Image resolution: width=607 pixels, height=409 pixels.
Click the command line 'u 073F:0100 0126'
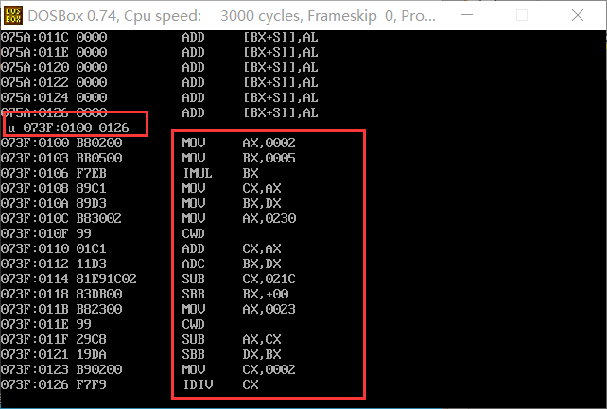point(68,128)
